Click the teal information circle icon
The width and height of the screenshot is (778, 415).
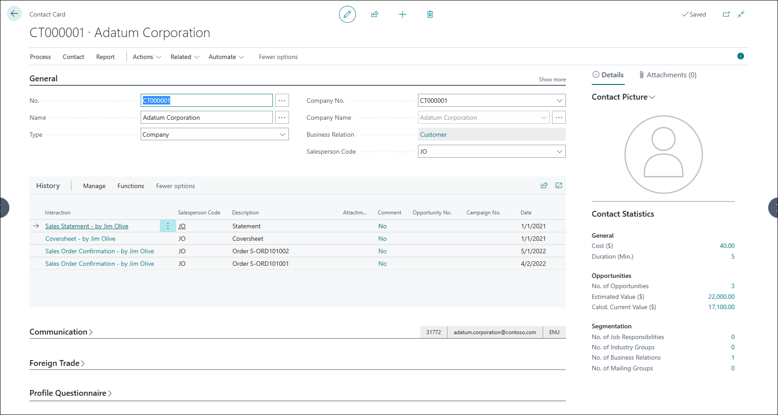pos(740,56)
